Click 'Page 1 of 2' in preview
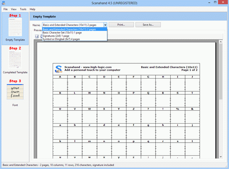The height and width of the screenshot is (169, 229). tap(189, 70)
